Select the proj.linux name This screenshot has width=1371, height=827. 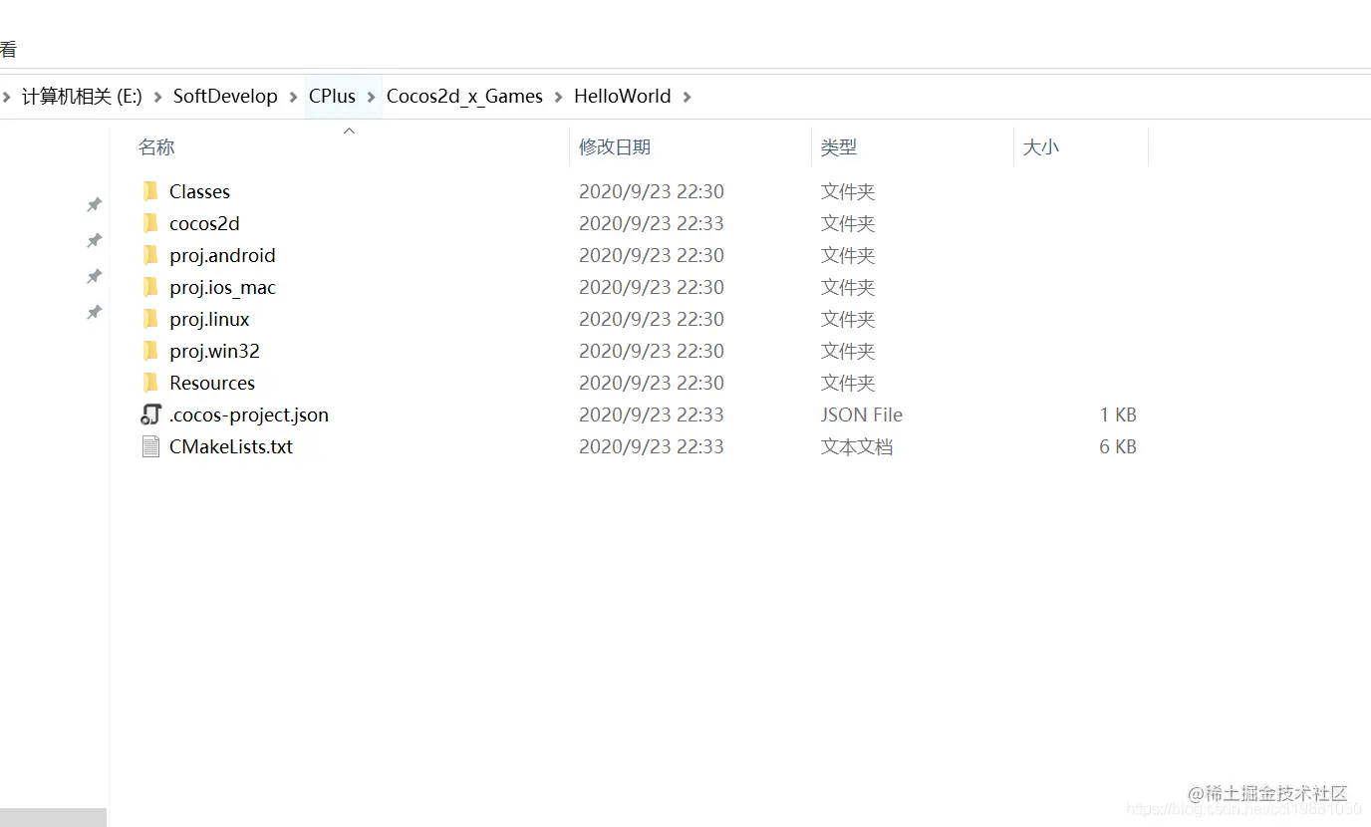209,319
